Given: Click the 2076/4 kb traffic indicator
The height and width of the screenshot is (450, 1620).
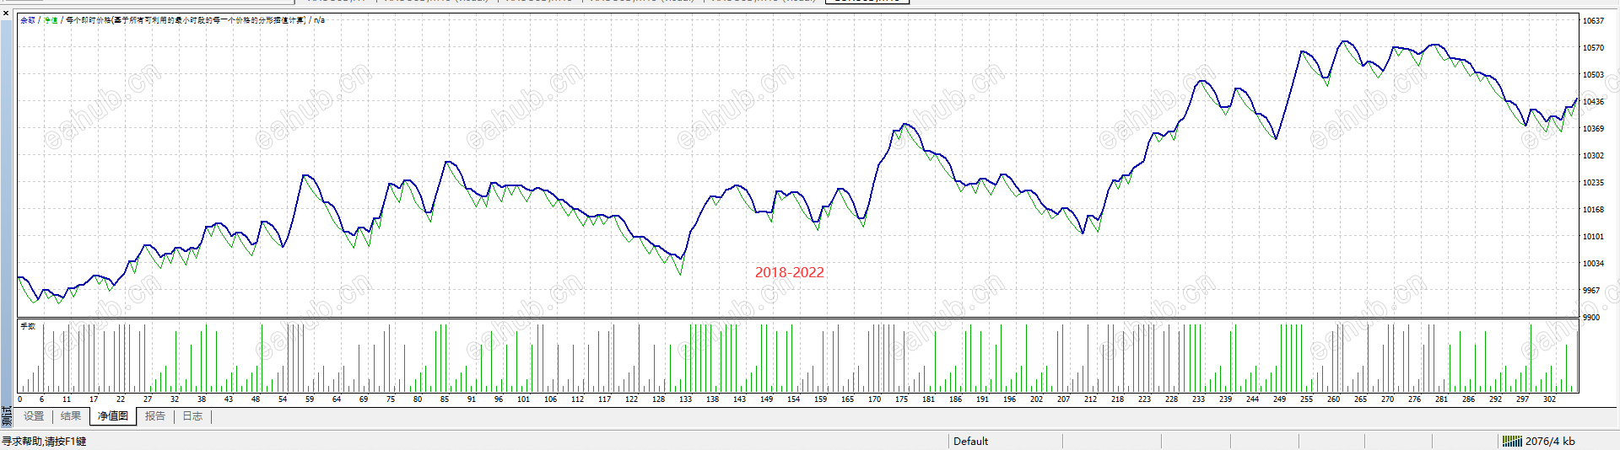Looking at the screenshot, I should pos(1550,442).
